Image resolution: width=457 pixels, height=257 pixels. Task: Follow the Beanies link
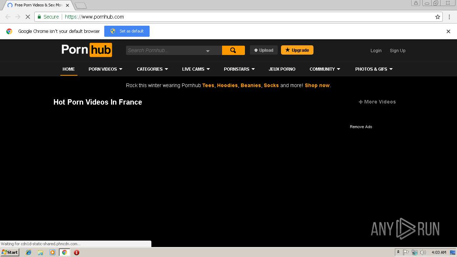[251, 86]
